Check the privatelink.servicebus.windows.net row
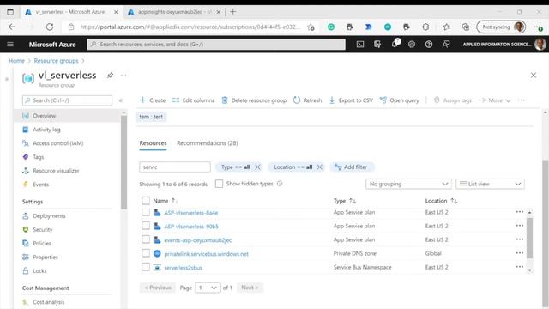Image resolution: width=549 pixels, height=309 pixels. pyautogui.click(x=146, y=253)
